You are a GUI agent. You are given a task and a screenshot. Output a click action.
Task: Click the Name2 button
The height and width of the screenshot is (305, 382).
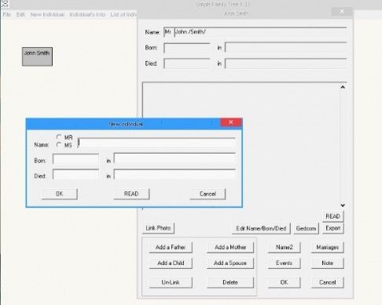click(285, 247)
